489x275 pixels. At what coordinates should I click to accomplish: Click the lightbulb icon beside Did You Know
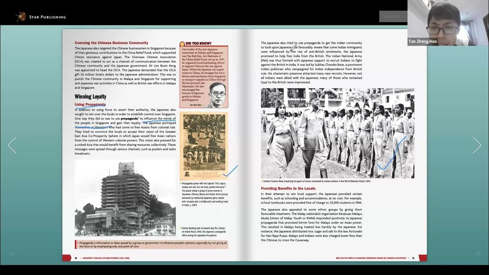click(x=182, y=44)
